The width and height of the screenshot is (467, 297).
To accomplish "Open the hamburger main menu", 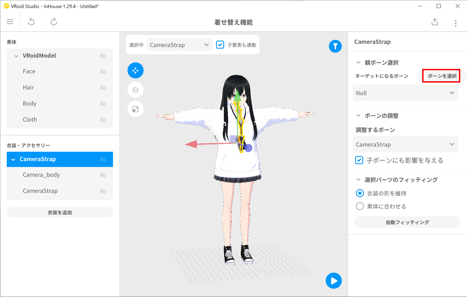I will tap(10, 22).
